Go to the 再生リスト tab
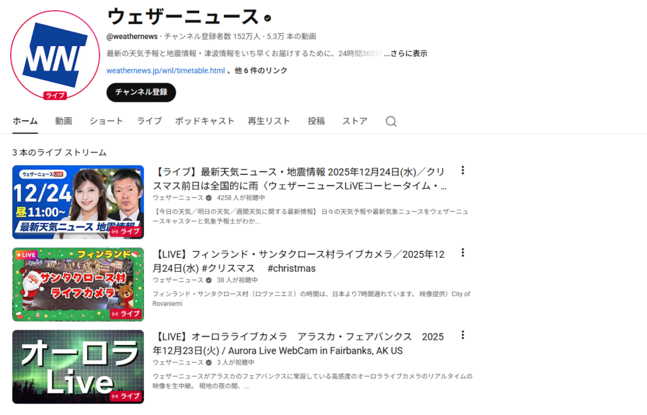Screen dimensions: 647x415 tap(269, 121)
